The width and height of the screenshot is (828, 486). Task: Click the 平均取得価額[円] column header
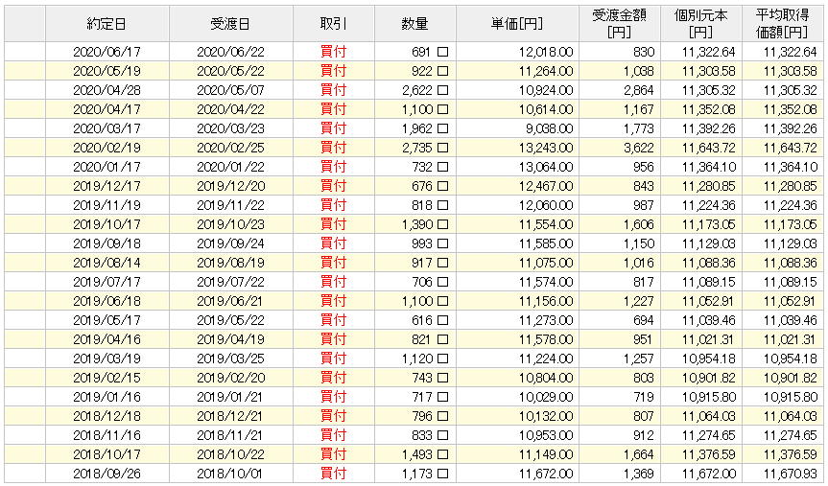pos(782,24)
